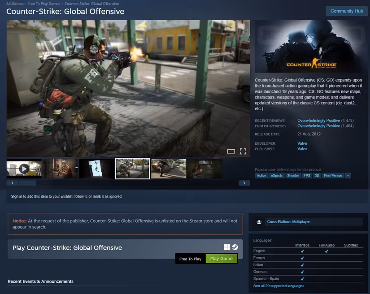This screenshot has height=294, width=370.
Task: Toggle theater mode on screenshot viewer
Action: click(x=231, y=151)
